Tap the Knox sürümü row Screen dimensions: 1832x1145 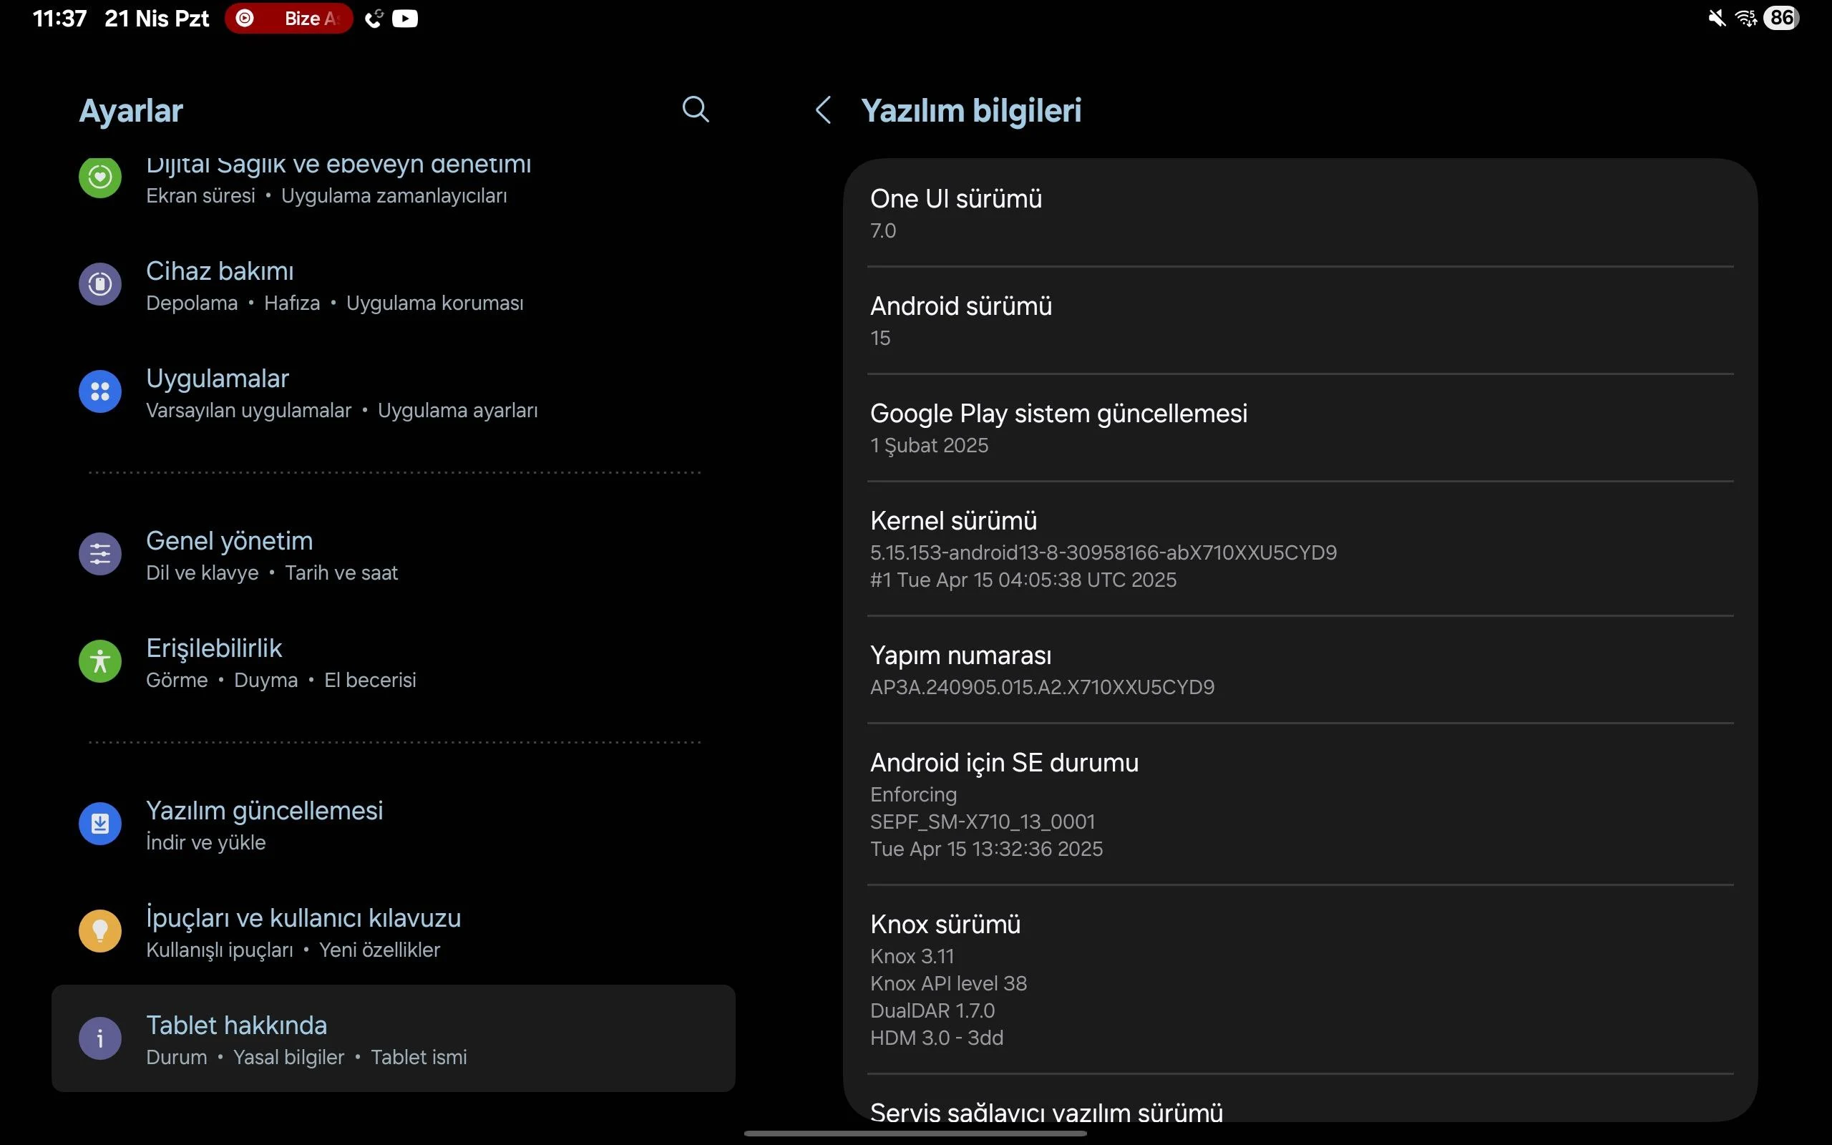click(1300, 980)
